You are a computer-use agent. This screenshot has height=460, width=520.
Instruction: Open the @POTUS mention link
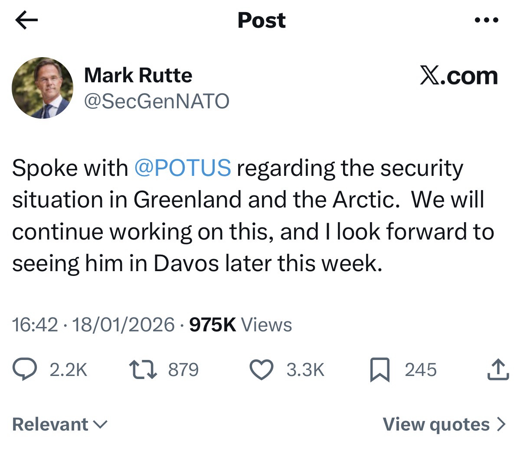point(183,168)
